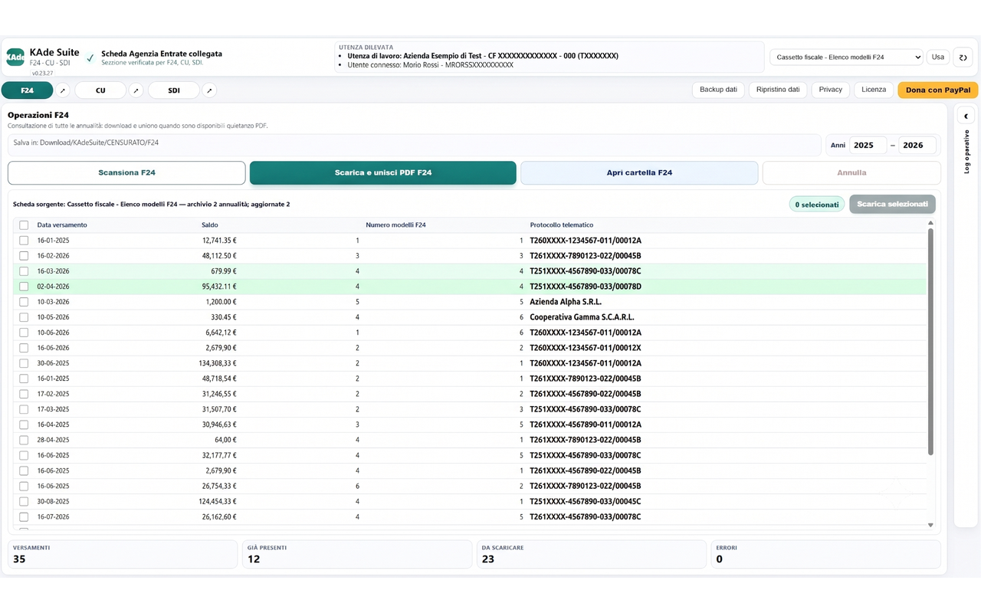
Task: Click Scarica e unisci PDF F24 button
Action: coord(383,173)
